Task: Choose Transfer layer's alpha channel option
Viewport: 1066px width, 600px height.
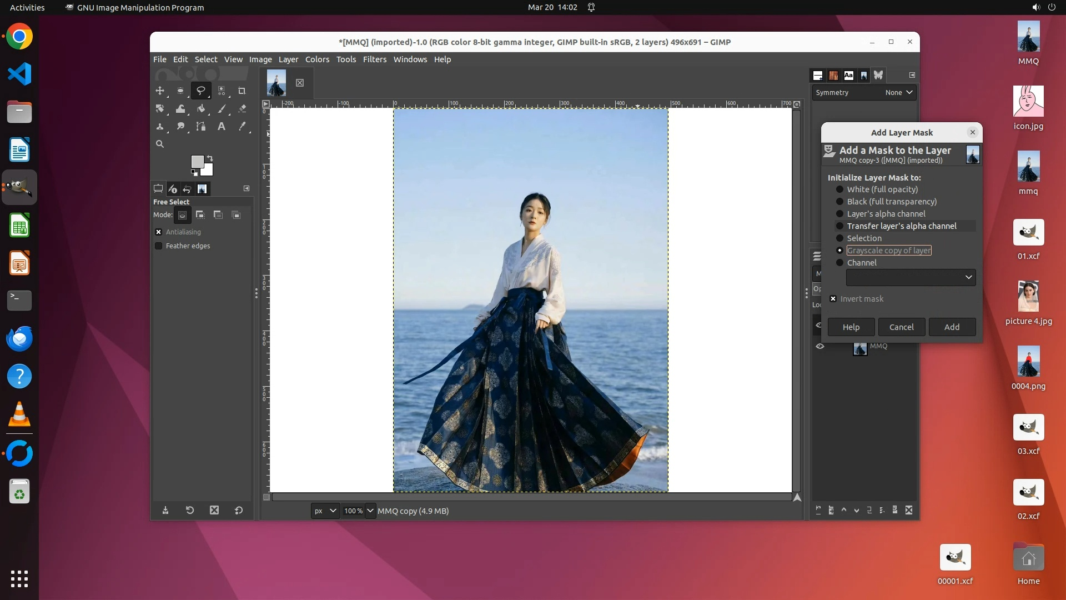Action: point(839,226)
